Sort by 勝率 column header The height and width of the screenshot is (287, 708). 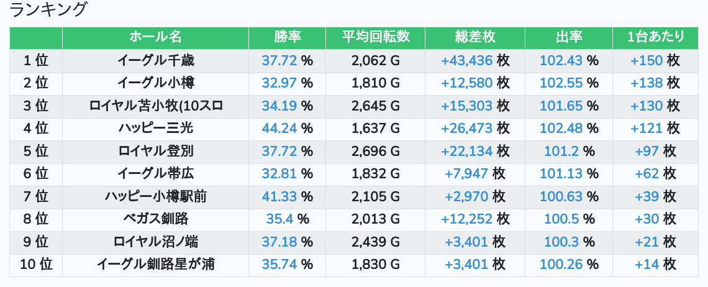(287, 37)
